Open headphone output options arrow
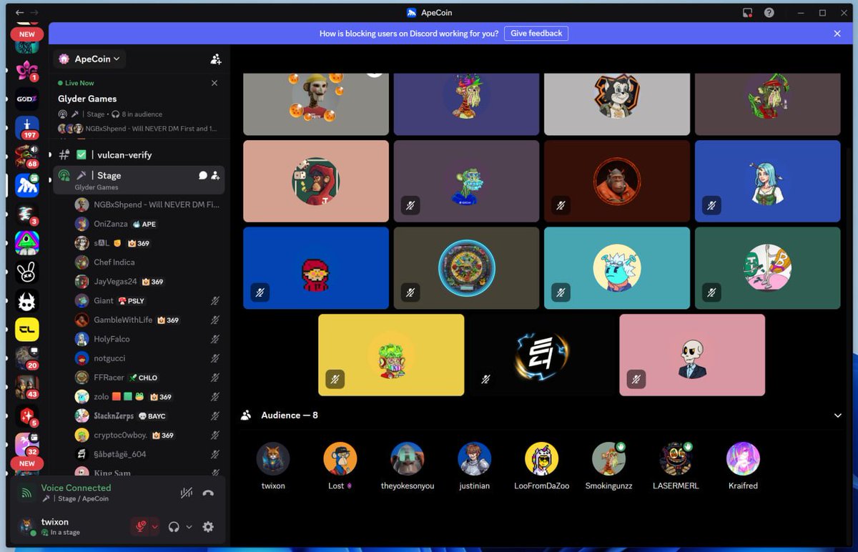858x552 pixels. (x=189, y=527)
